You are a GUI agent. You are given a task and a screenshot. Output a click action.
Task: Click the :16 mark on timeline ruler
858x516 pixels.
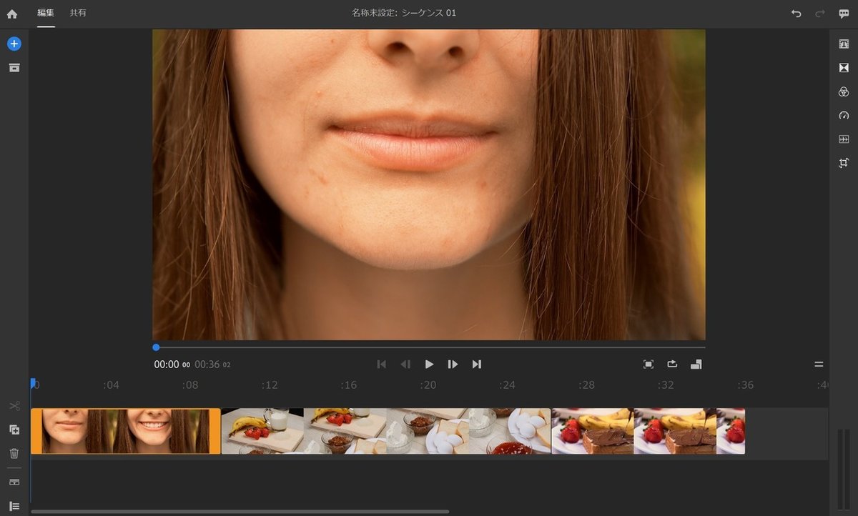pyautogui.click(x=349, y=385)
